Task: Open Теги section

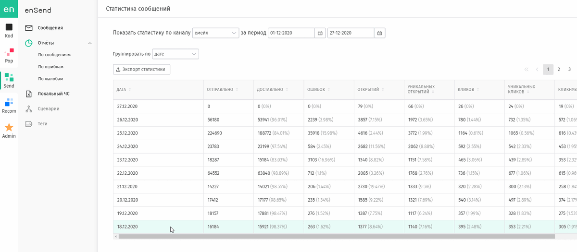Action: pyautogui.click(x=43, y=124)
